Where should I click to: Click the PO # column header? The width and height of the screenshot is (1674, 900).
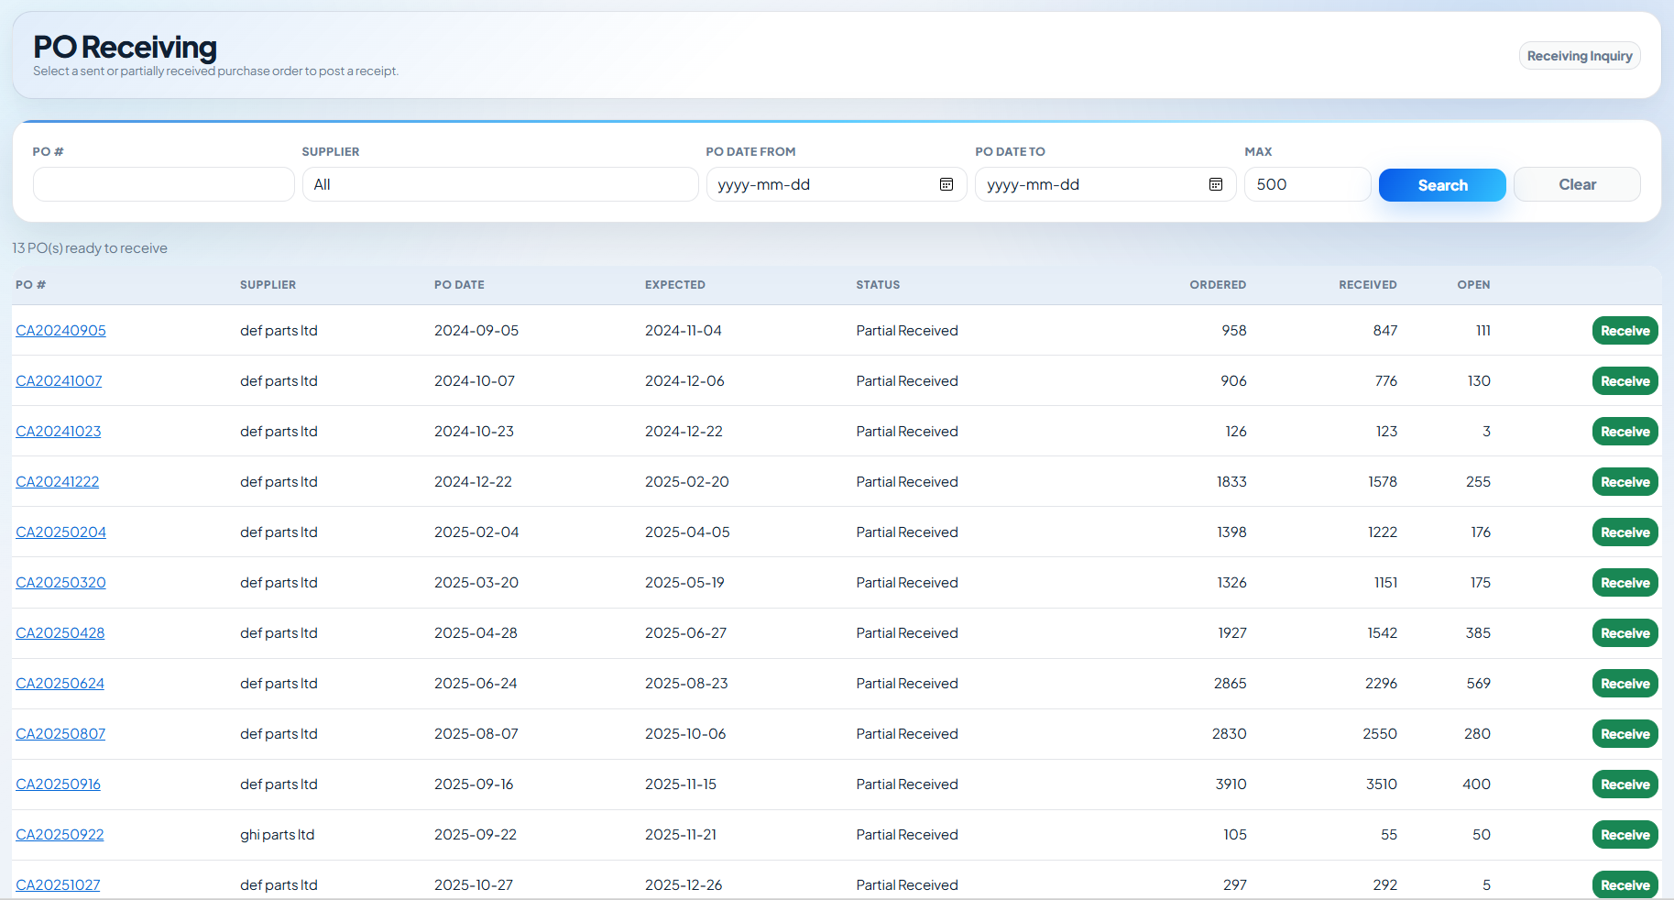[x=30, y=285]
